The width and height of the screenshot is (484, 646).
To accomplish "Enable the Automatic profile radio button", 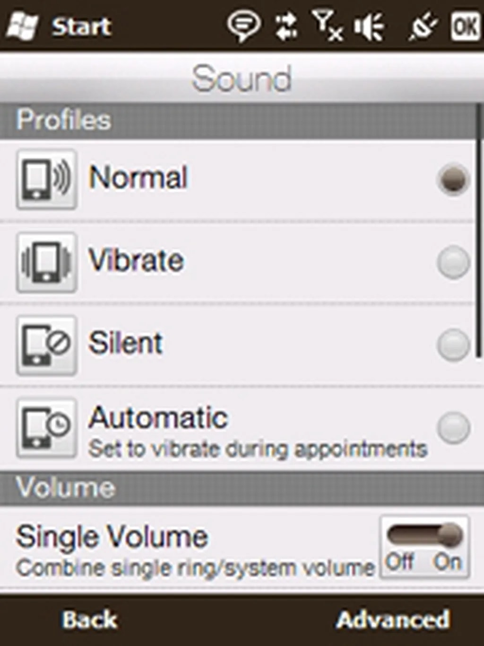I will tap(453, 428).
